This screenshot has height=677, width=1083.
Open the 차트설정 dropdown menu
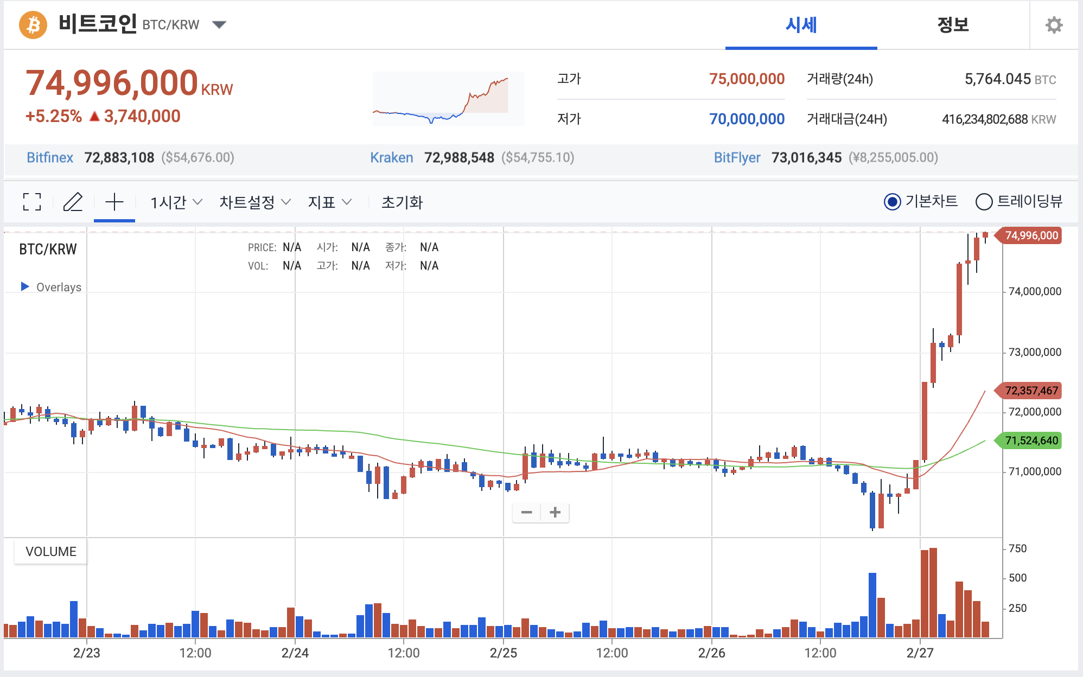coord(255,202)
